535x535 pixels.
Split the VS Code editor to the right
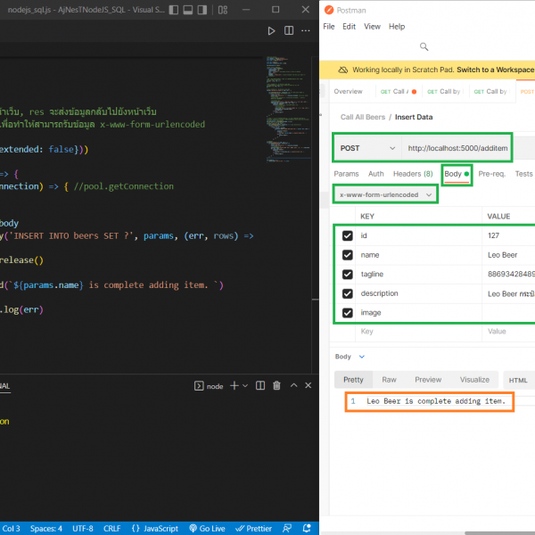coord(288,30)
